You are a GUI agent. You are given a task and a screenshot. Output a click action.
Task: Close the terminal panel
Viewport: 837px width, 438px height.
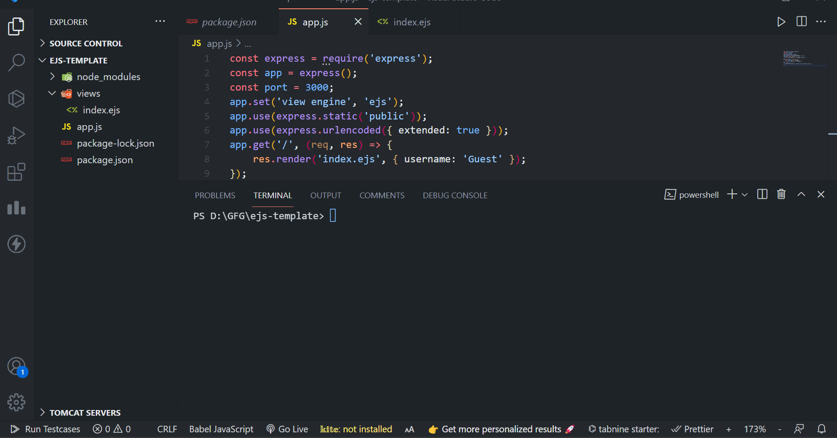(x=821, y=194)
